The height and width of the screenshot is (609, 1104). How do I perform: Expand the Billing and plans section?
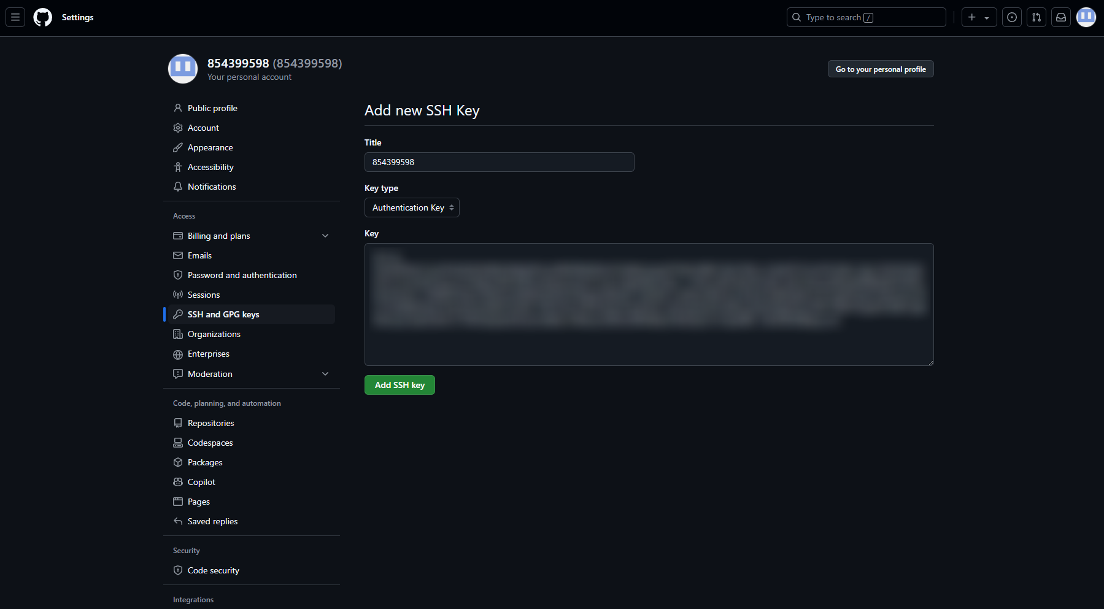pyautogui.click(x=325, y=236)
